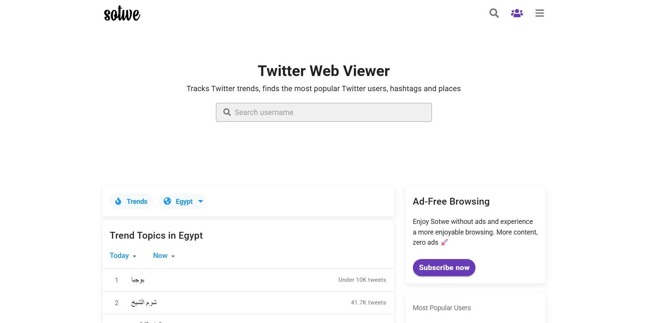
Task: Focus the Search username field
Action: tap(324, 112)
